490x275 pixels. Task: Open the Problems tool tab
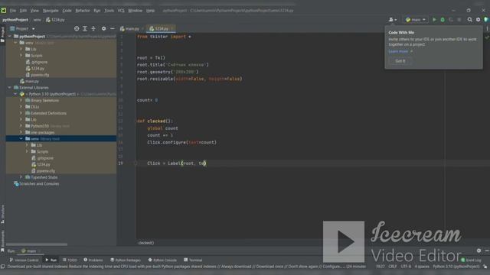click(93, 260)
